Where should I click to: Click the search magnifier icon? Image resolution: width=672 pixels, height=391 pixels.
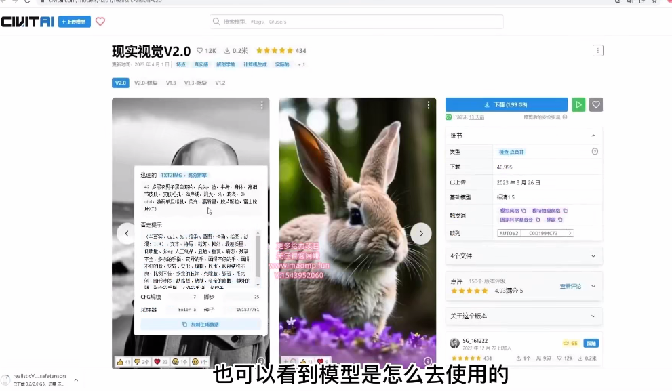click(x=216, y=22)
